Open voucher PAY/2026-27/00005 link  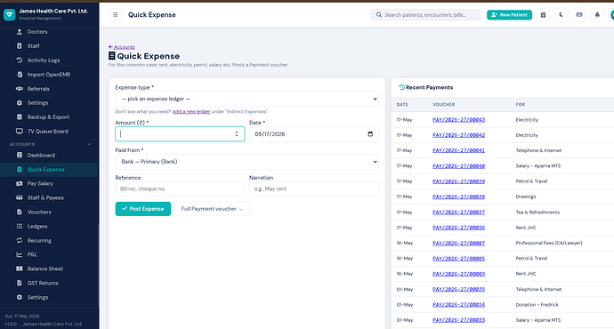pos(458,258)
